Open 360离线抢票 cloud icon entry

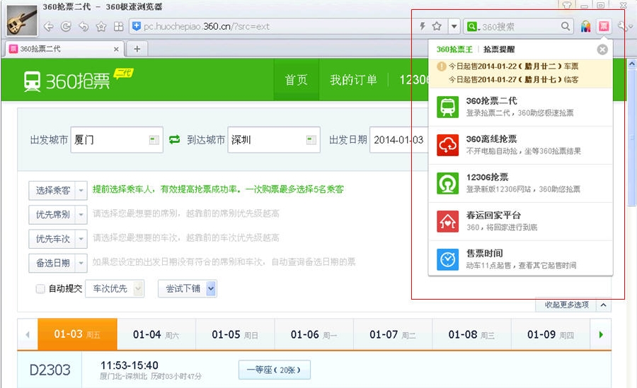coord(520,145)
